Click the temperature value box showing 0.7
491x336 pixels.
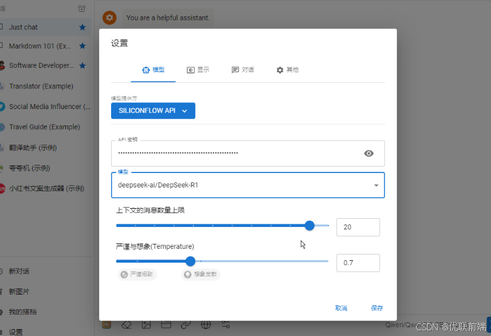pos(358,263)
